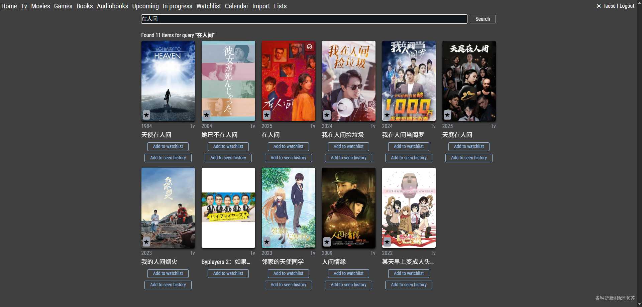The width and height of the screenshot is (642, 307).
Task: Open the Calendar page
Action: coord(237,6)
